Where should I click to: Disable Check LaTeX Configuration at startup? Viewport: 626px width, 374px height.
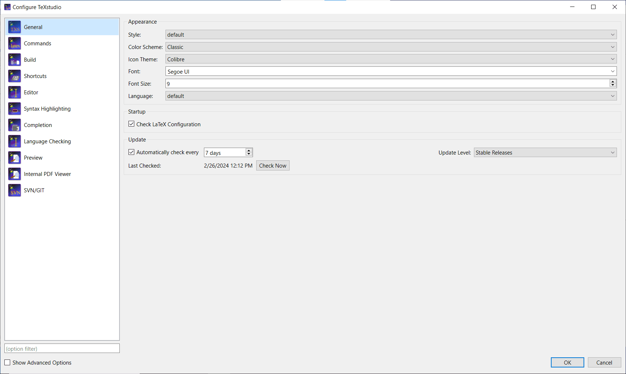pos(131,124)
